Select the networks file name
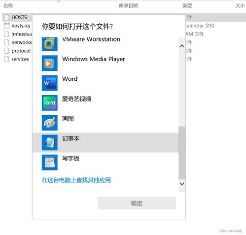 click(22, 42)
